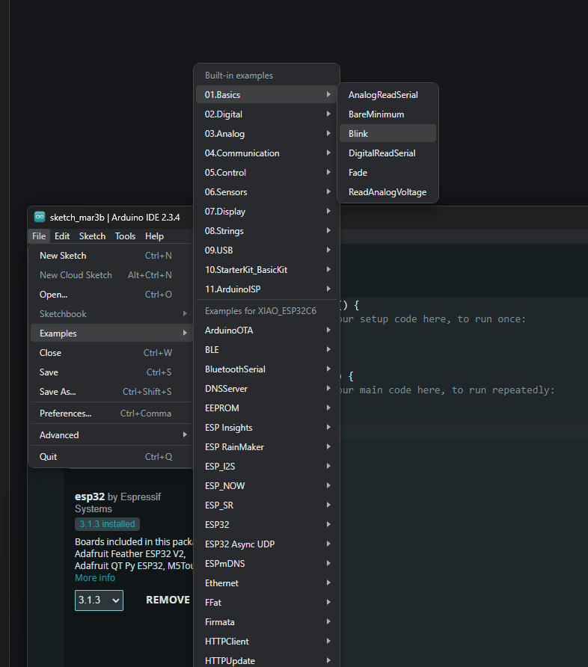Open the Blink example sketch
Screen dimensions: 588x667
(388, 133)
